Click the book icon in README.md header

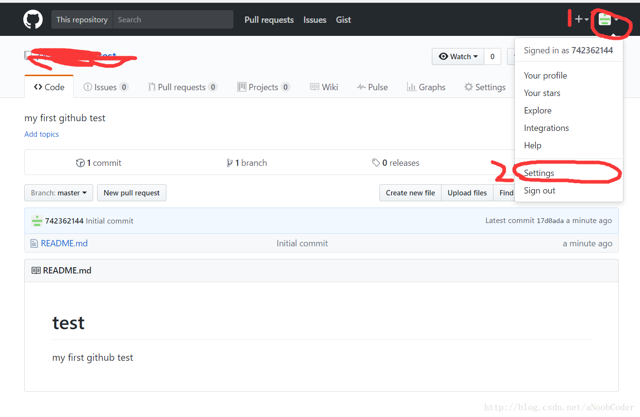coord(36,271)
